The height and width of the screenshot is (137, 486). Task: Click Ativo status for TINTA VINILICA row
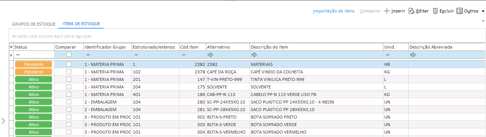pyautogui.click(x=33, y=79)
